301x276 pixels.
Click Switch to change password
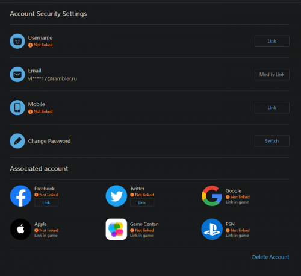[272, 141]
